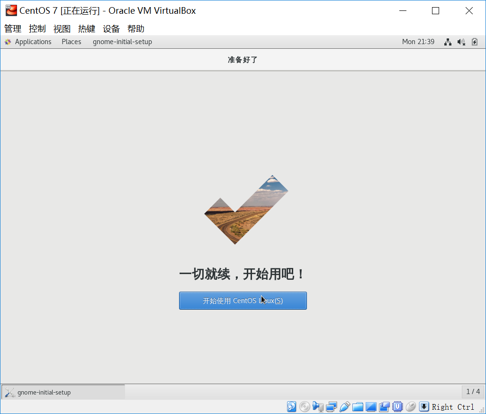Click the mouse integration icon in the status bar

click(410, 406)
